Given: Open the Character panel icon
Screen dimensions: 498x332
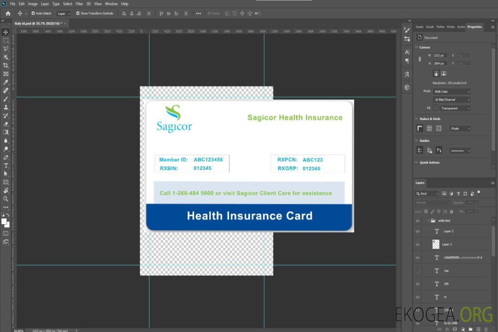Looking at the screenshot, I should click(x=407, y=52).
